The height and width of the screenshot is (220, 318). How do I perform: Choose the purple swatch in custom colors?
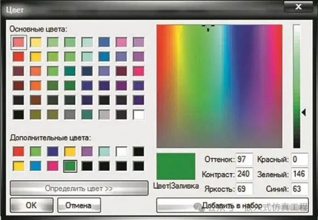(x=87, y=152)
